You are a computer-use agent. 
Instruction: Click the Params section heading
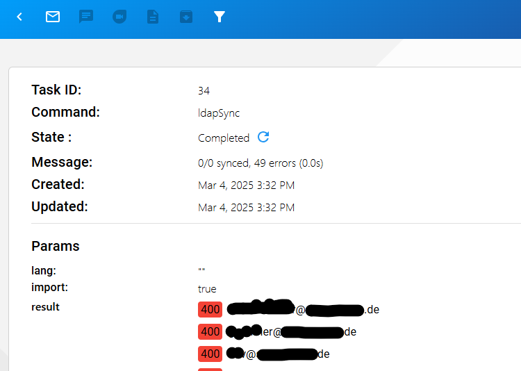(x=56, y=246)
